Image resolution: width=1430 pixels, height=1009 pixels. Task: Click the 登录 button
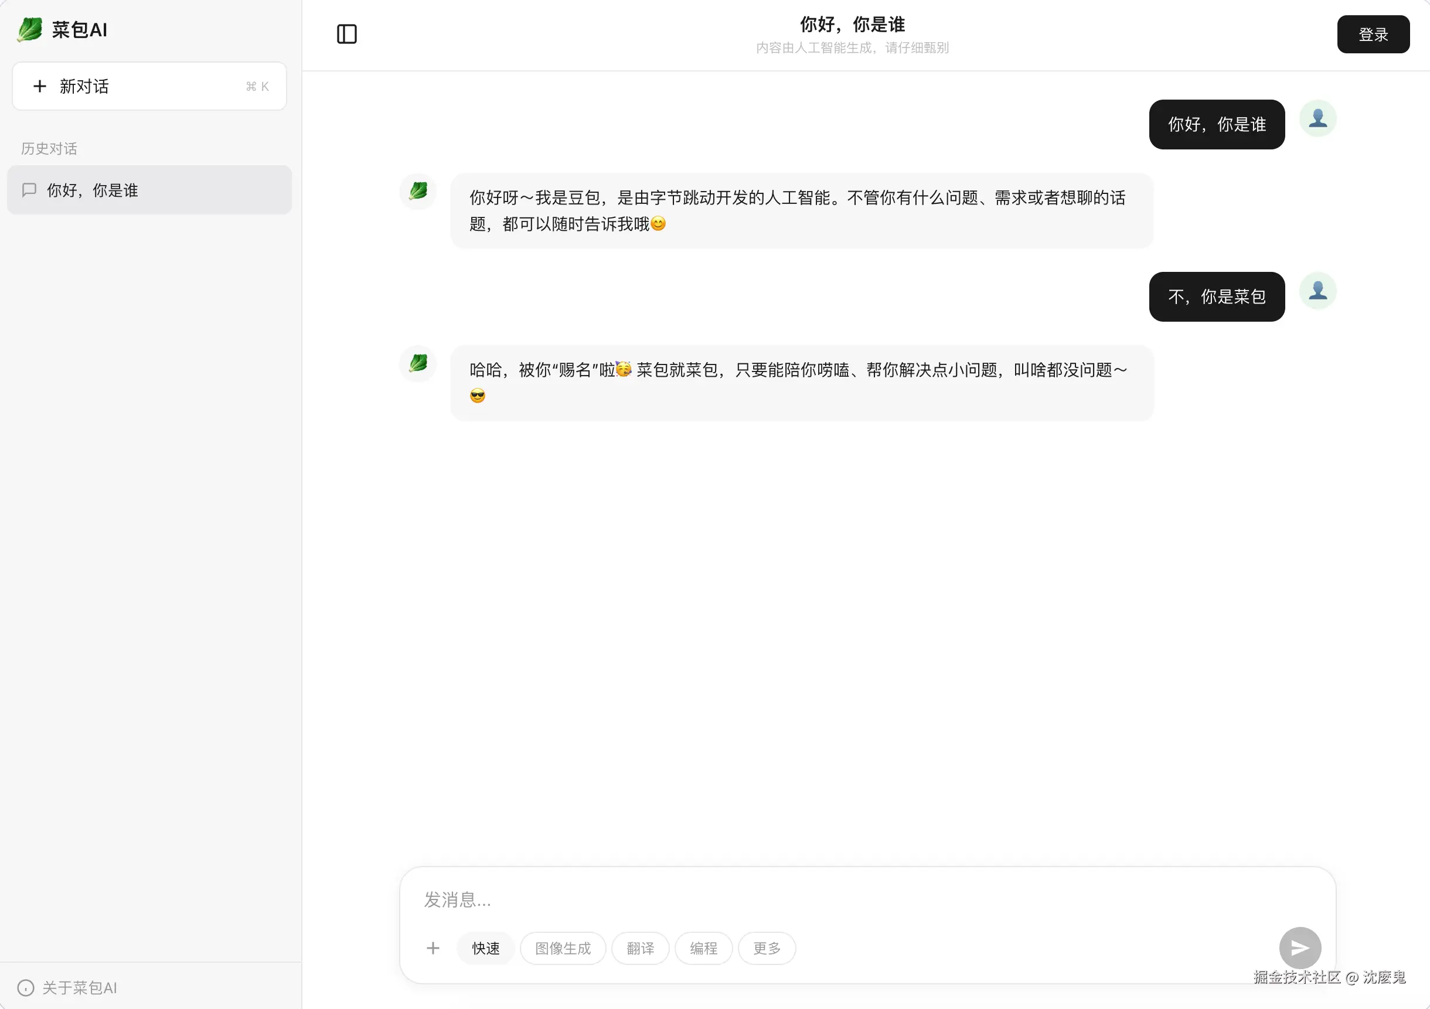1373,34
